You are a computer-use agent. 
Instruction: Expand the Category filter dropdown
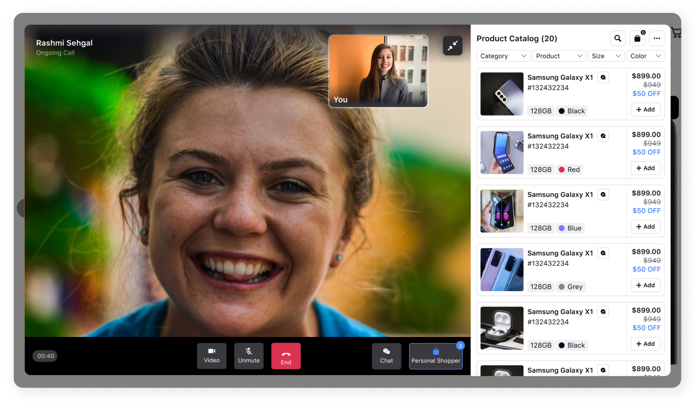pyautogui.click(x=503, y=56)
